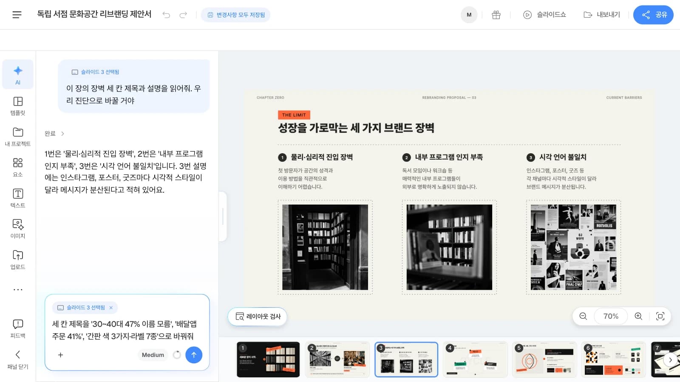Open the hamburger main menu
The height and width of the screenshot is (382, 680).
point(17,15)
